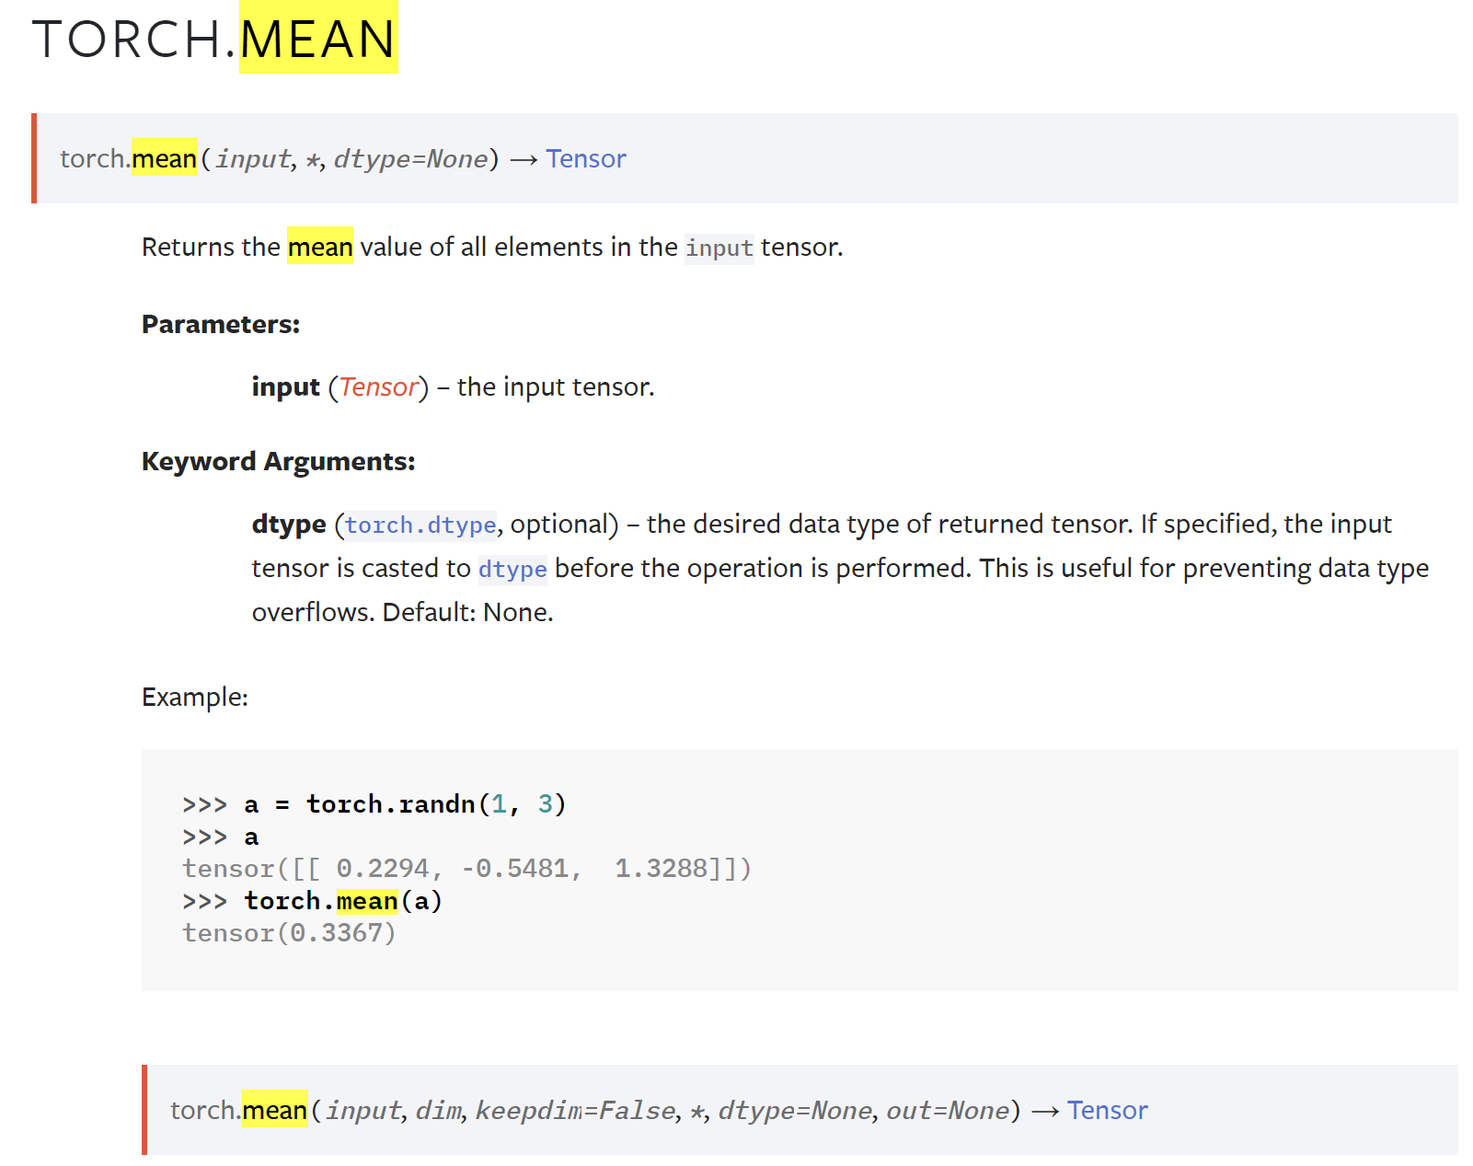
Task: Open the red Tensor parameter type link
Action: point(378,387)
